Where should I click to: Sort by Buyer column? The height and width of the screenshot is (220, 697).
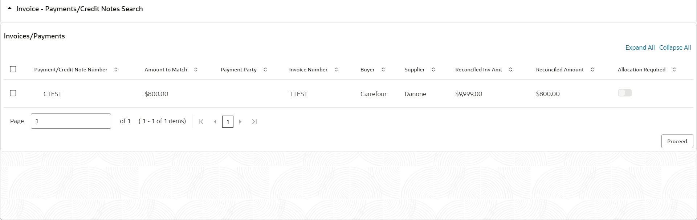click(383, 70)
